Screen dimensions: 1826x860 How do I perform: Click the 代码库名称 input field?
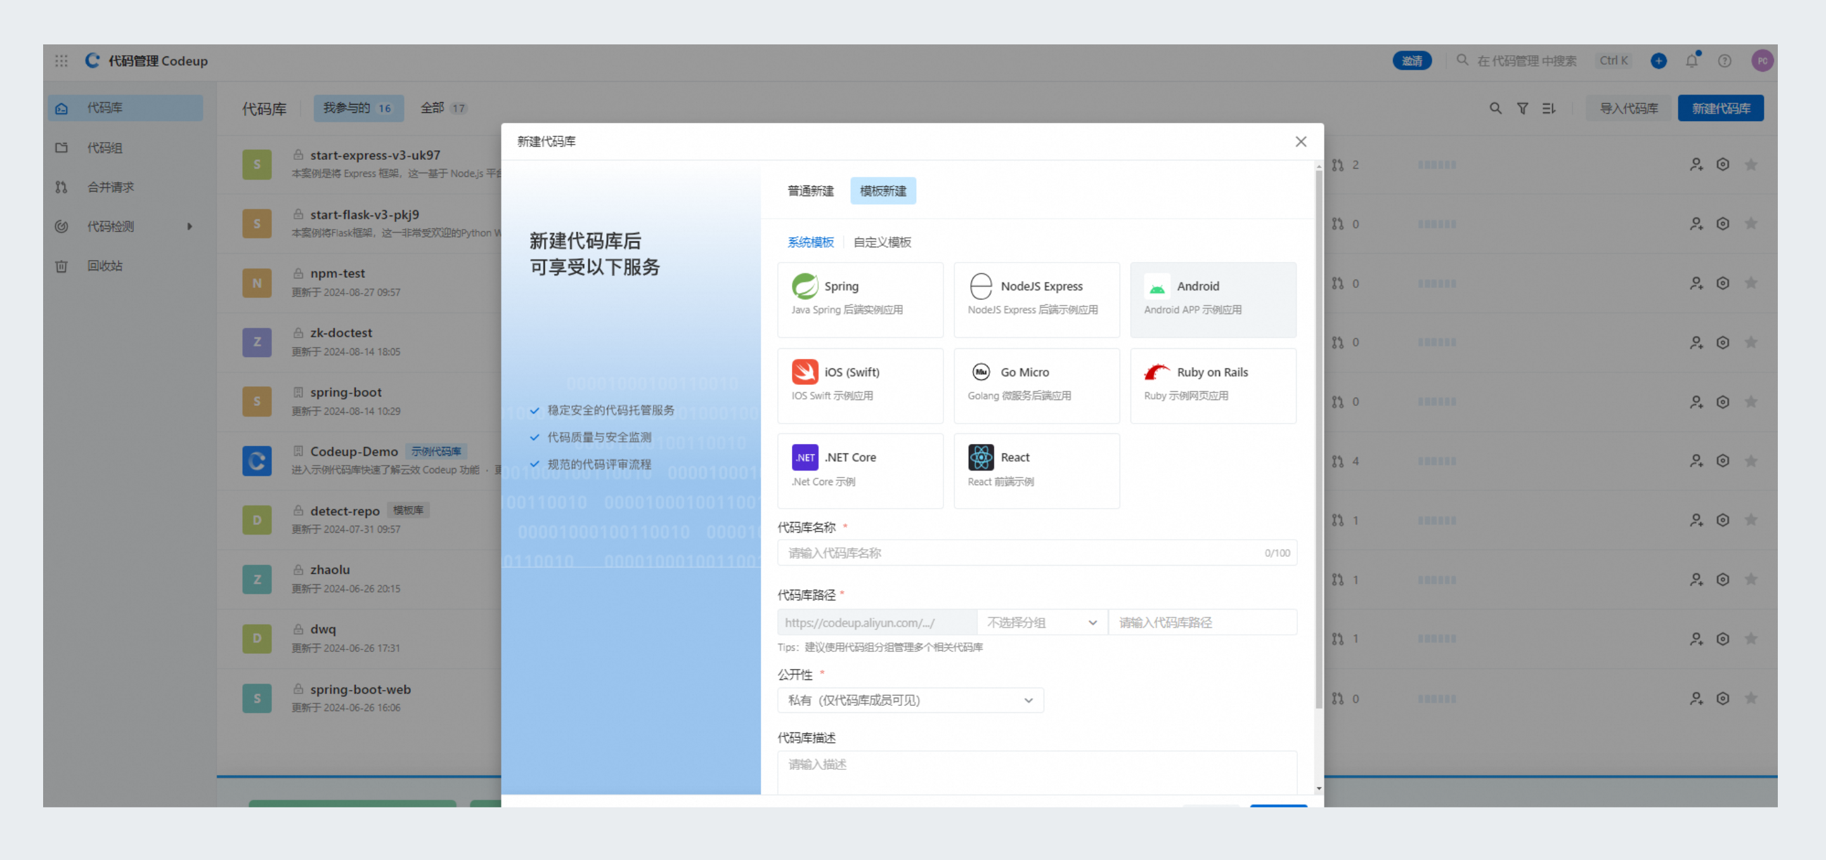click(1037, 553)
